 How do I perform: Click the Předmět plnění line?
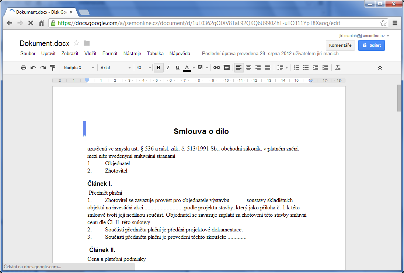(x=105, y=193)
